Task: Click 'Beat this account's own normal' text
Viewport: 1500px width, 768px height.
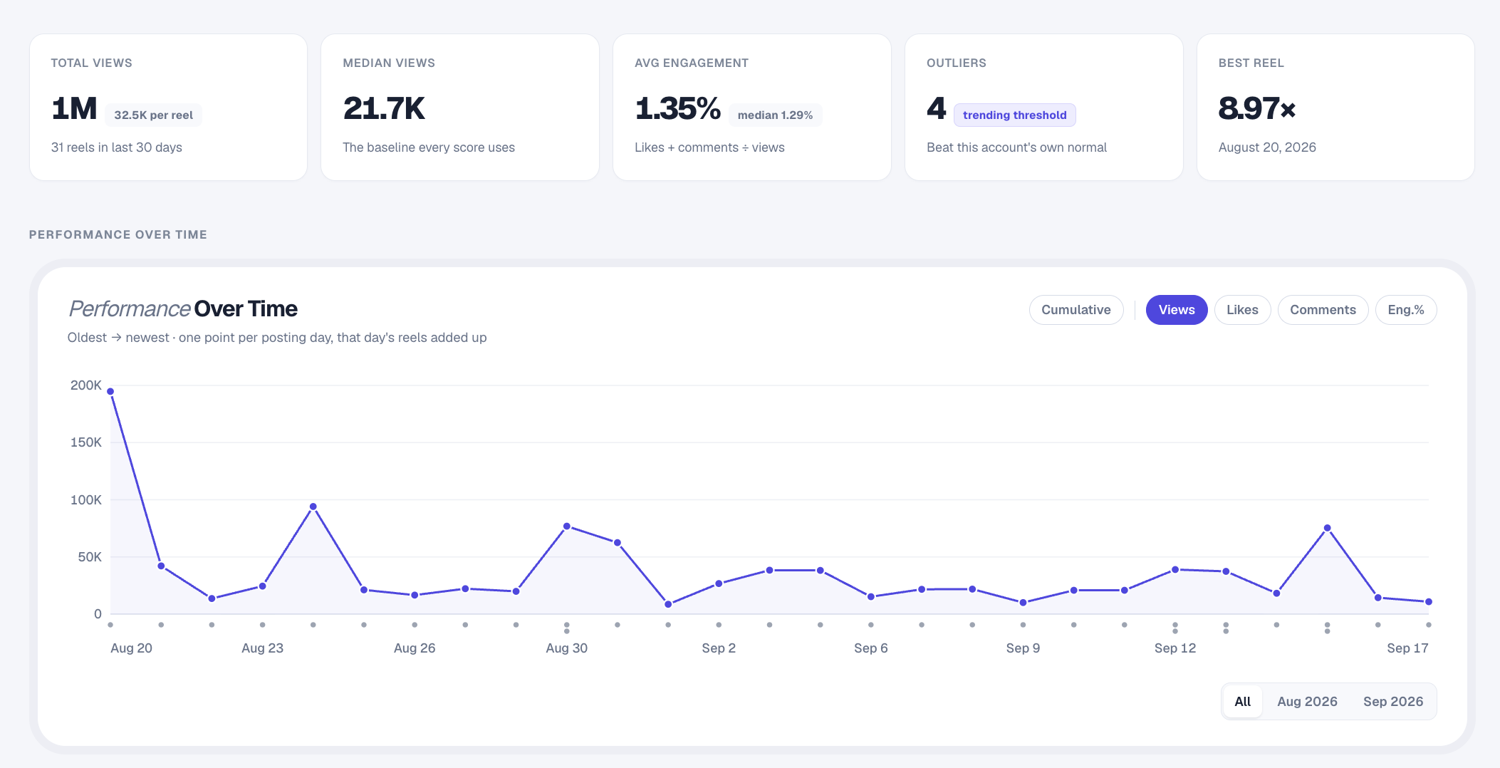Action: coord(1016,147)
